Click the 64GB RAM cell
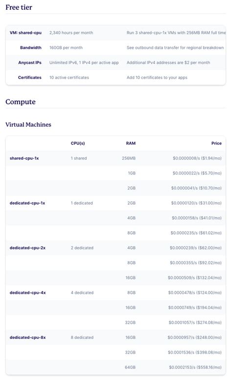The height and width of the screenshot is (381, 232). click(130, 367)
